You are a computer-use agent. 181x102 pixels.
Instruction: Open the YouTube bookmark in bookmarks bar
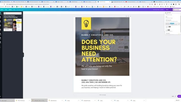[150, 7]
